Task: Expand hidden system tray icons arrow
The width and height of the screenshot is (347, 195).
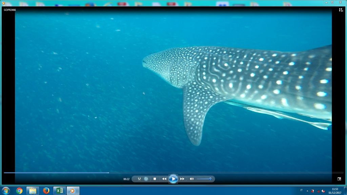Action: coord(307,191)
